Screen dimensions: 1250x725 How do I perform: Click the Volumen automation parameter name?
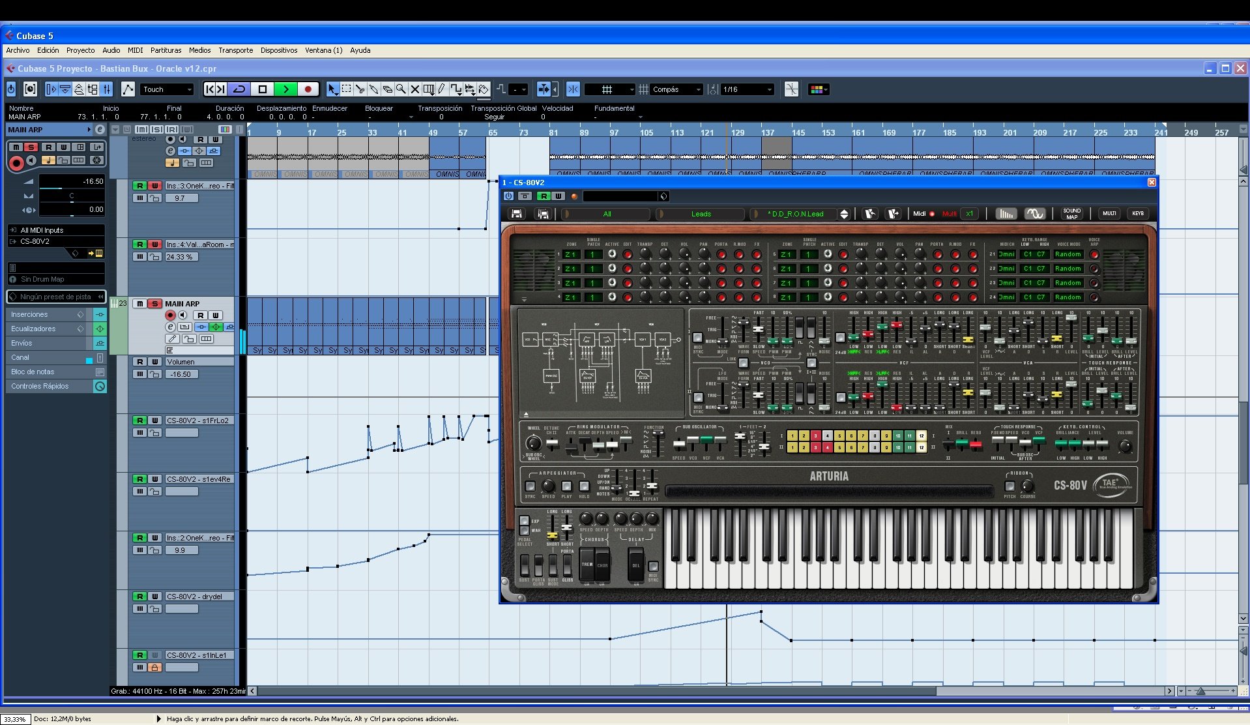point(199,362)
